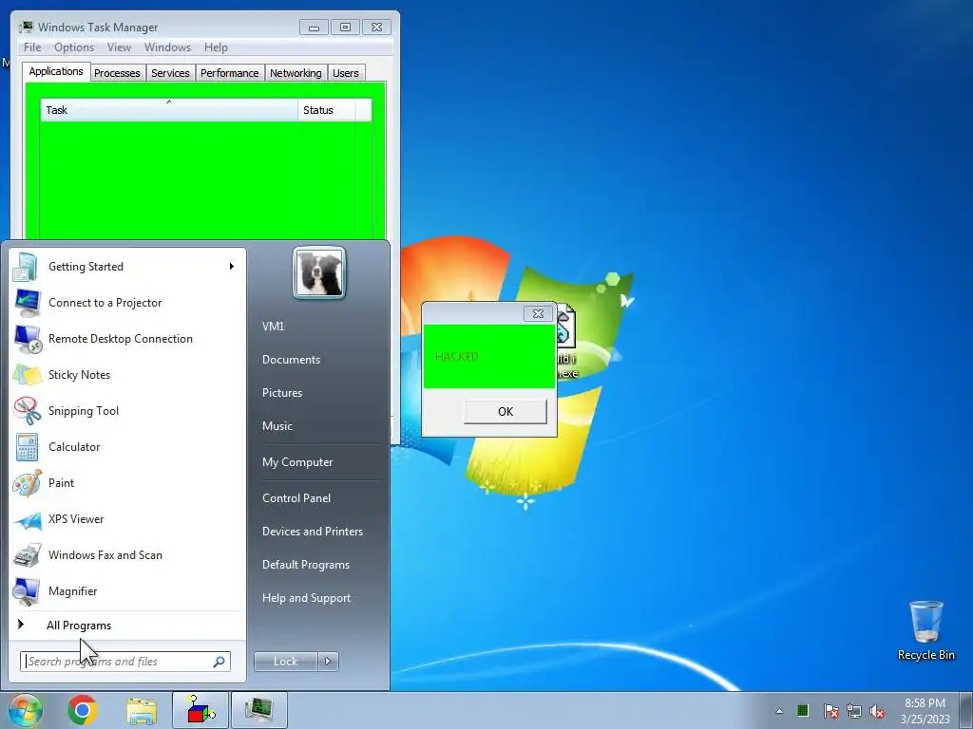Viewport: 973px width, 729px height.
Task: Open My Computer
Action: point(297,462)
